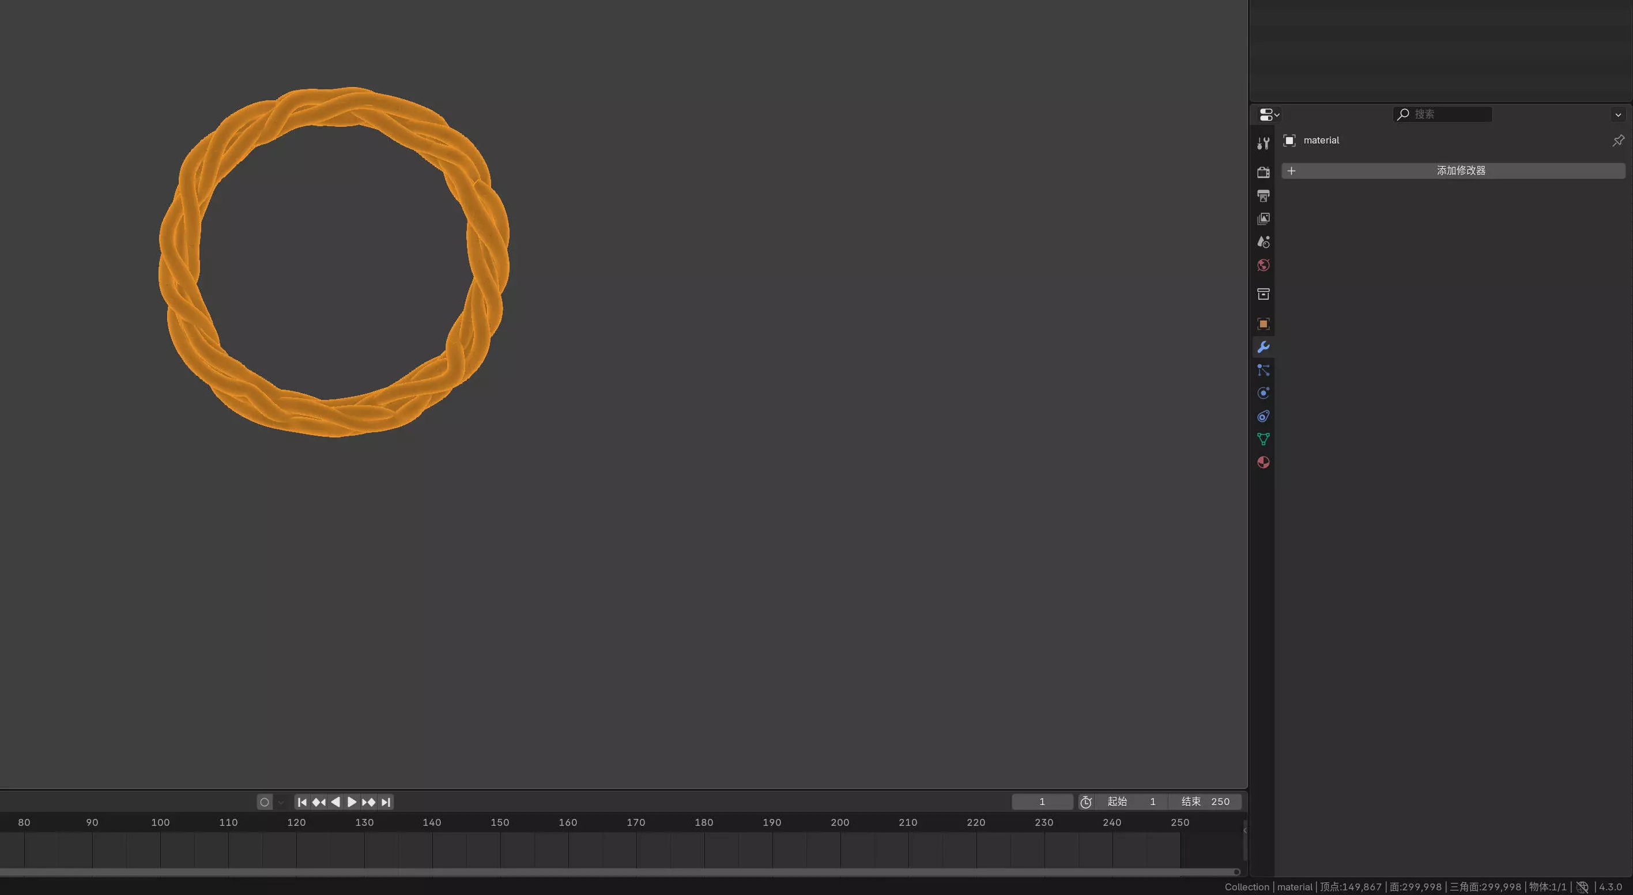Click the 三角面:299,998 statistic

pyautogui.click(x=1485, y=887)
